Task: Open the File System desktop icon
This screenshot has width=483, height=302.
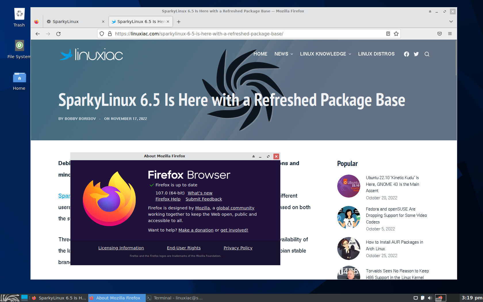Action: (x=19, y=49)
